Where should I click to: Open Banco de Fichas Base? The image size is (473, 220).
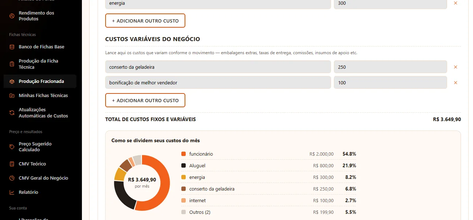point(40,47)
